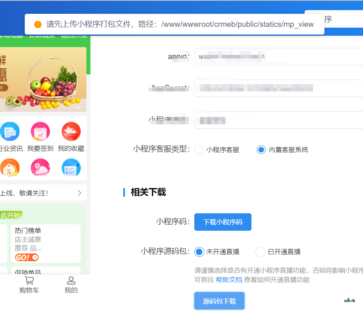Expand the announcement bar chevron arrow
The image size is (363, 314).
79,193
